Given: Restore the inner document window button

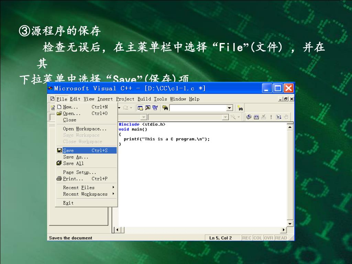Looking at the screenshot, I should pyautogui.click(x=286, y=99).
